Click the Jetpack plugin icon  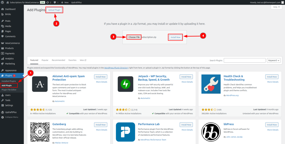pos(126,84)
